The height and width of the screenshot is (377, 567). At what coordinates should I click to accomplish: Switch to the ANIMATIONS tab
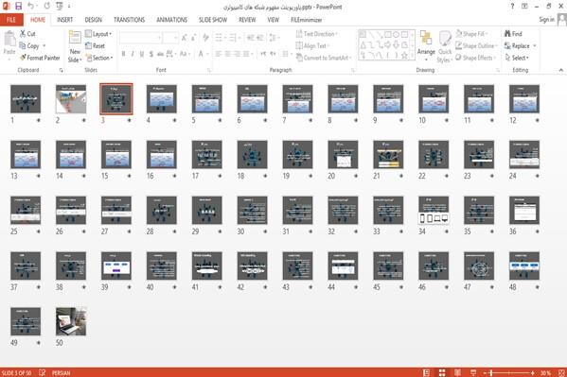171,20
